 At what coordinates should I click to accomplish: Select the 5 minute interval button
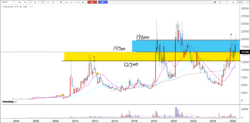click(x=14, y=2)
